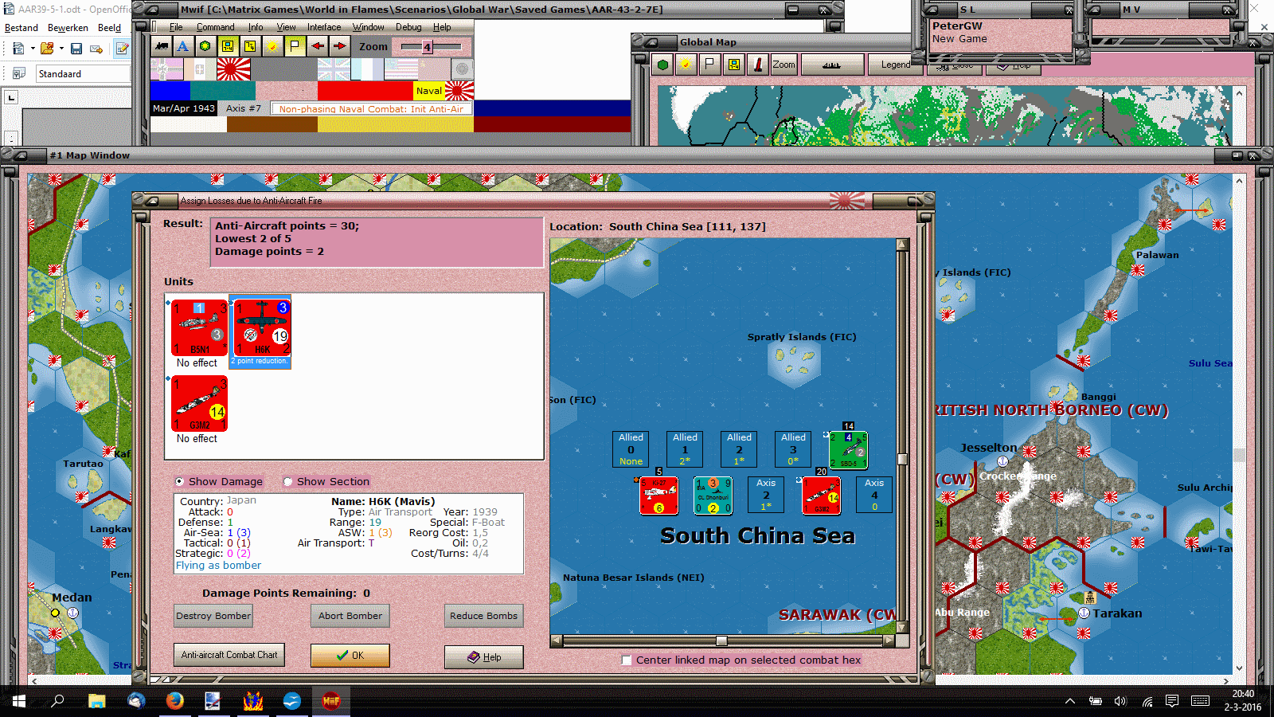Screen dimensions: 1274x717
Task: Click the Axis 4 sea box section
Action: coord(874,495)
